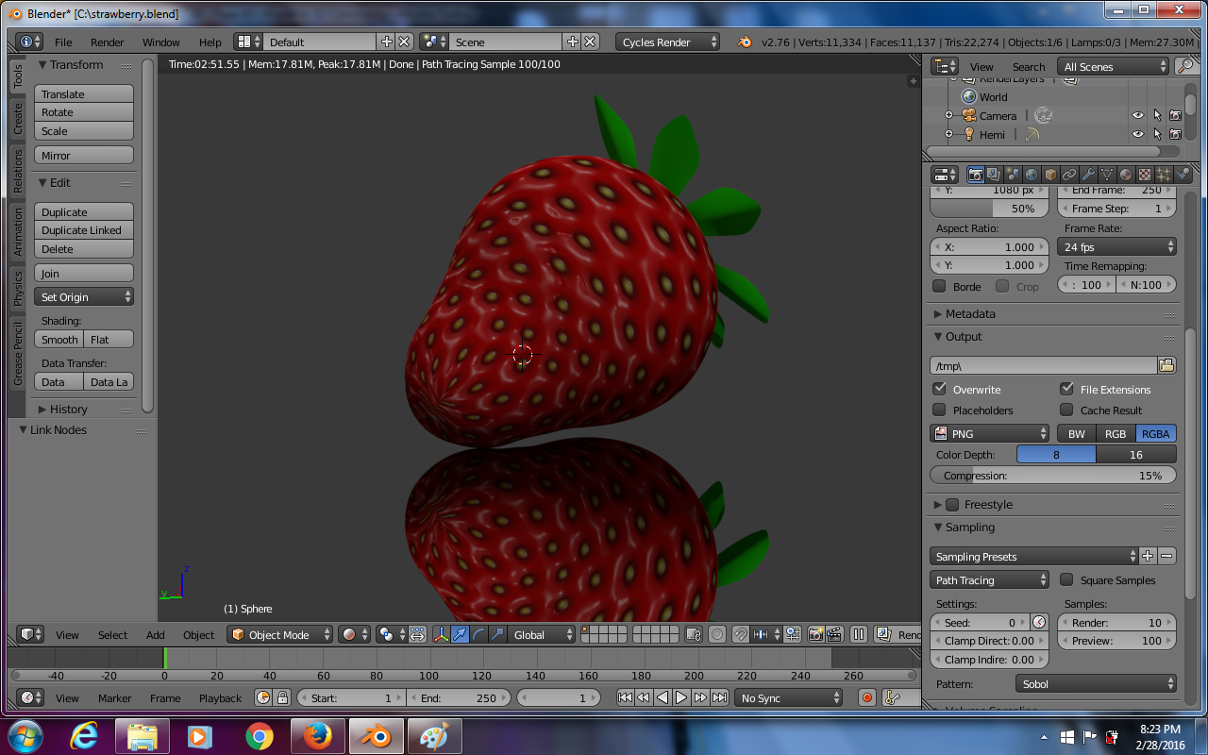Click the rotate manipulator arc icon
This screenshot has width=1208, height=755.
478,634
